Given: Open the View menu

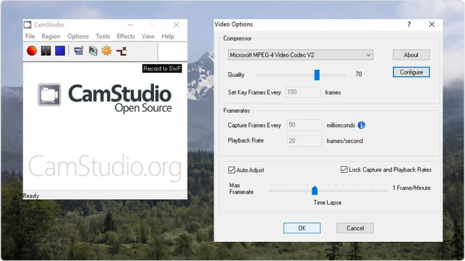Looking at the screenshot, I should pyautogui.click(x=148, y=36).
